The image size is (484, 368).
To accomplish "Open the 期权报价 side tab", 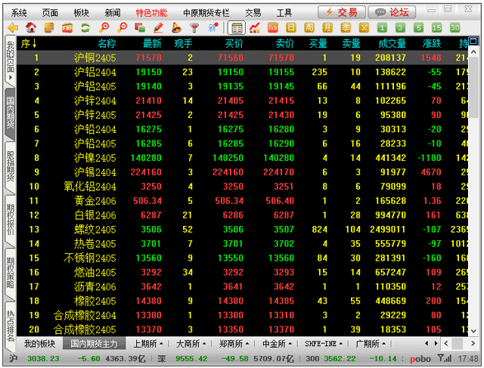I will (x=11, y=220).
